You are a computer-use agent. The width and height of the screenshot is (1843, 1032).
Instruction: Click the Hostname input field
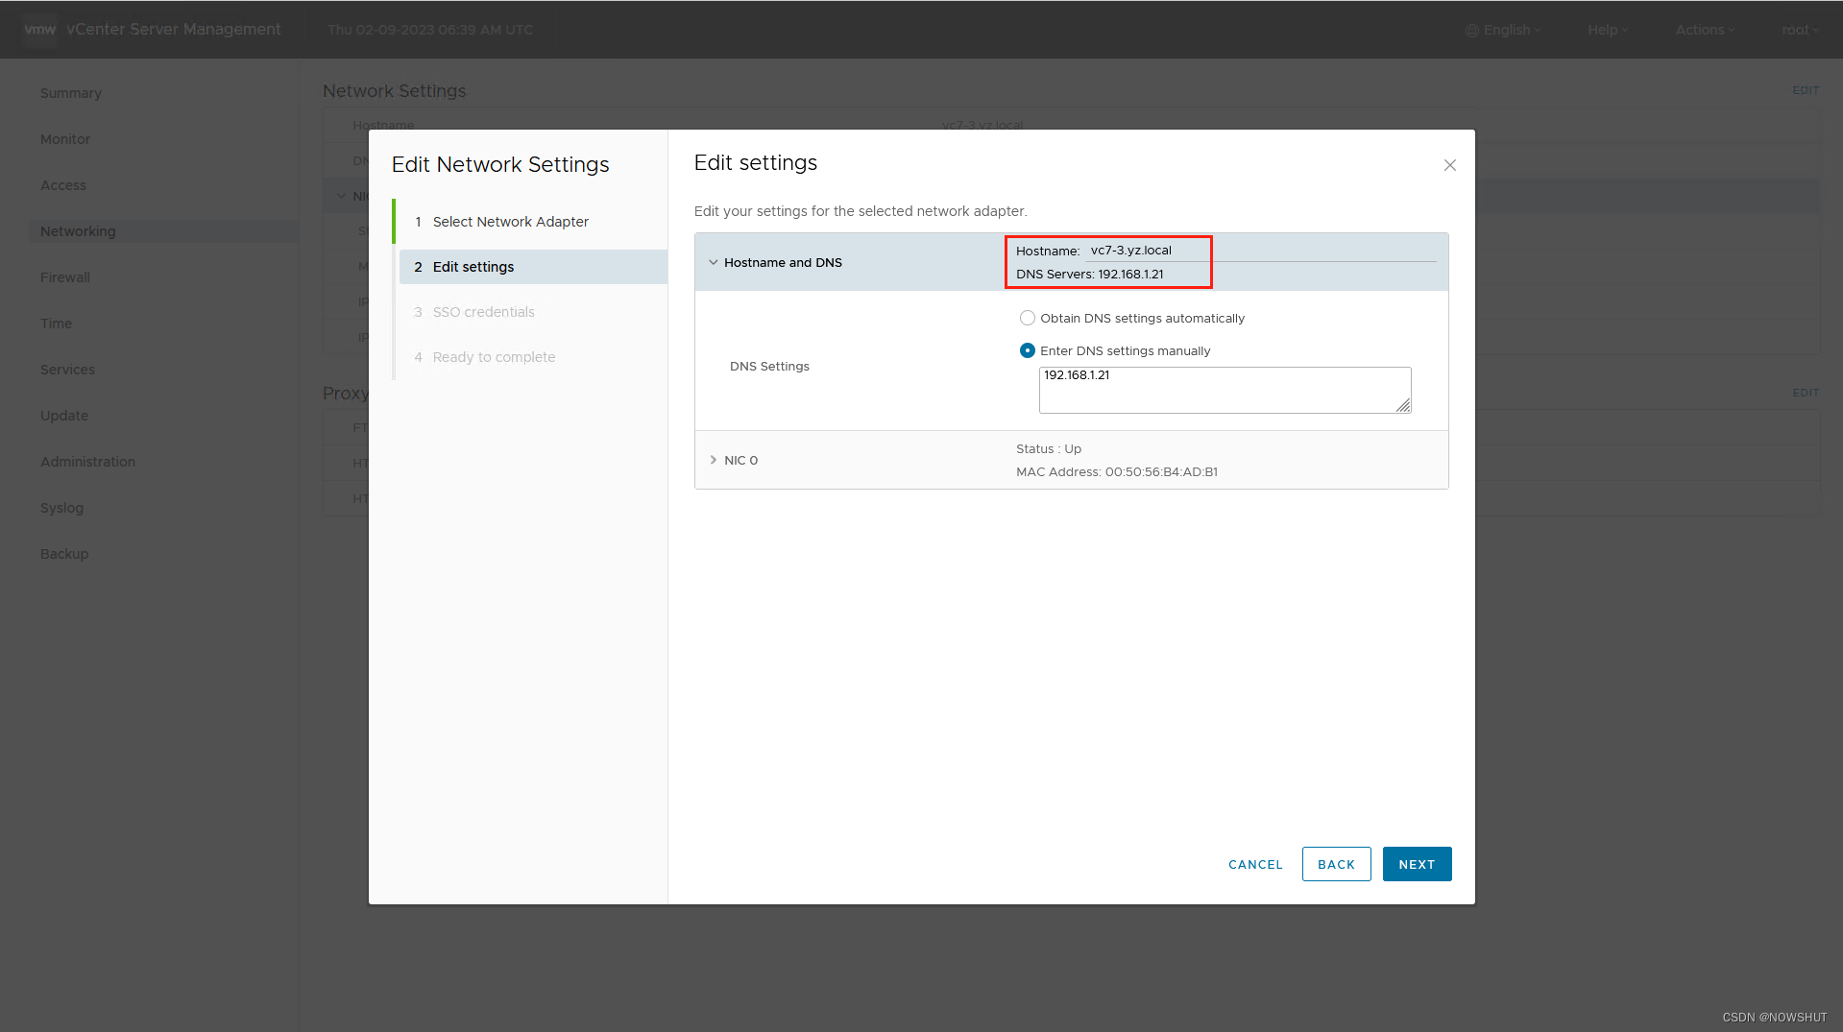1260,251
